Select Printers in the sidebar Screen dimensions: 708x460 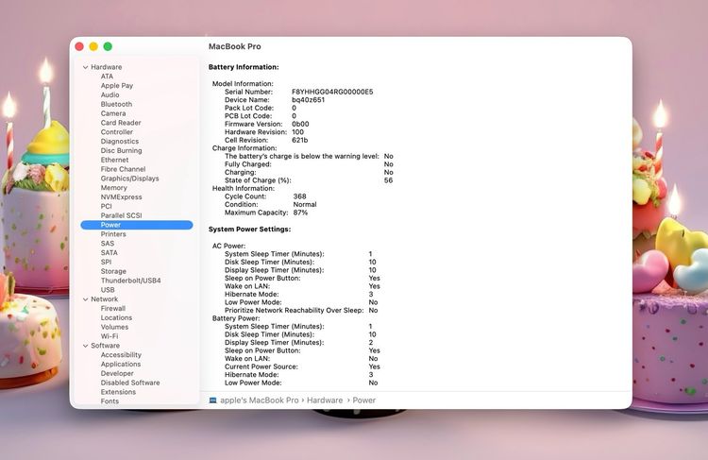113,234
